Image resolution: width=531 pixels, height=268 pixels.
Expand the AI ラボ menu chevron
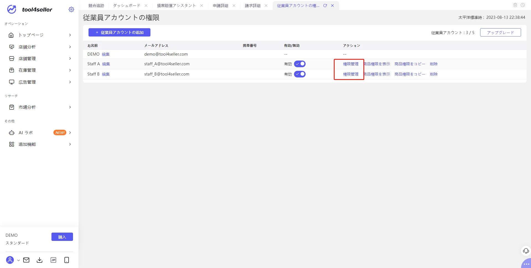pyautogui.click(x=70, y=133)
